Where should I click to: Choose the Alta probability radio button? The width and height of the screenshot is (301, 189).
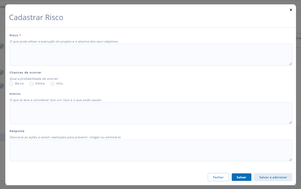[x=53, y=84]
